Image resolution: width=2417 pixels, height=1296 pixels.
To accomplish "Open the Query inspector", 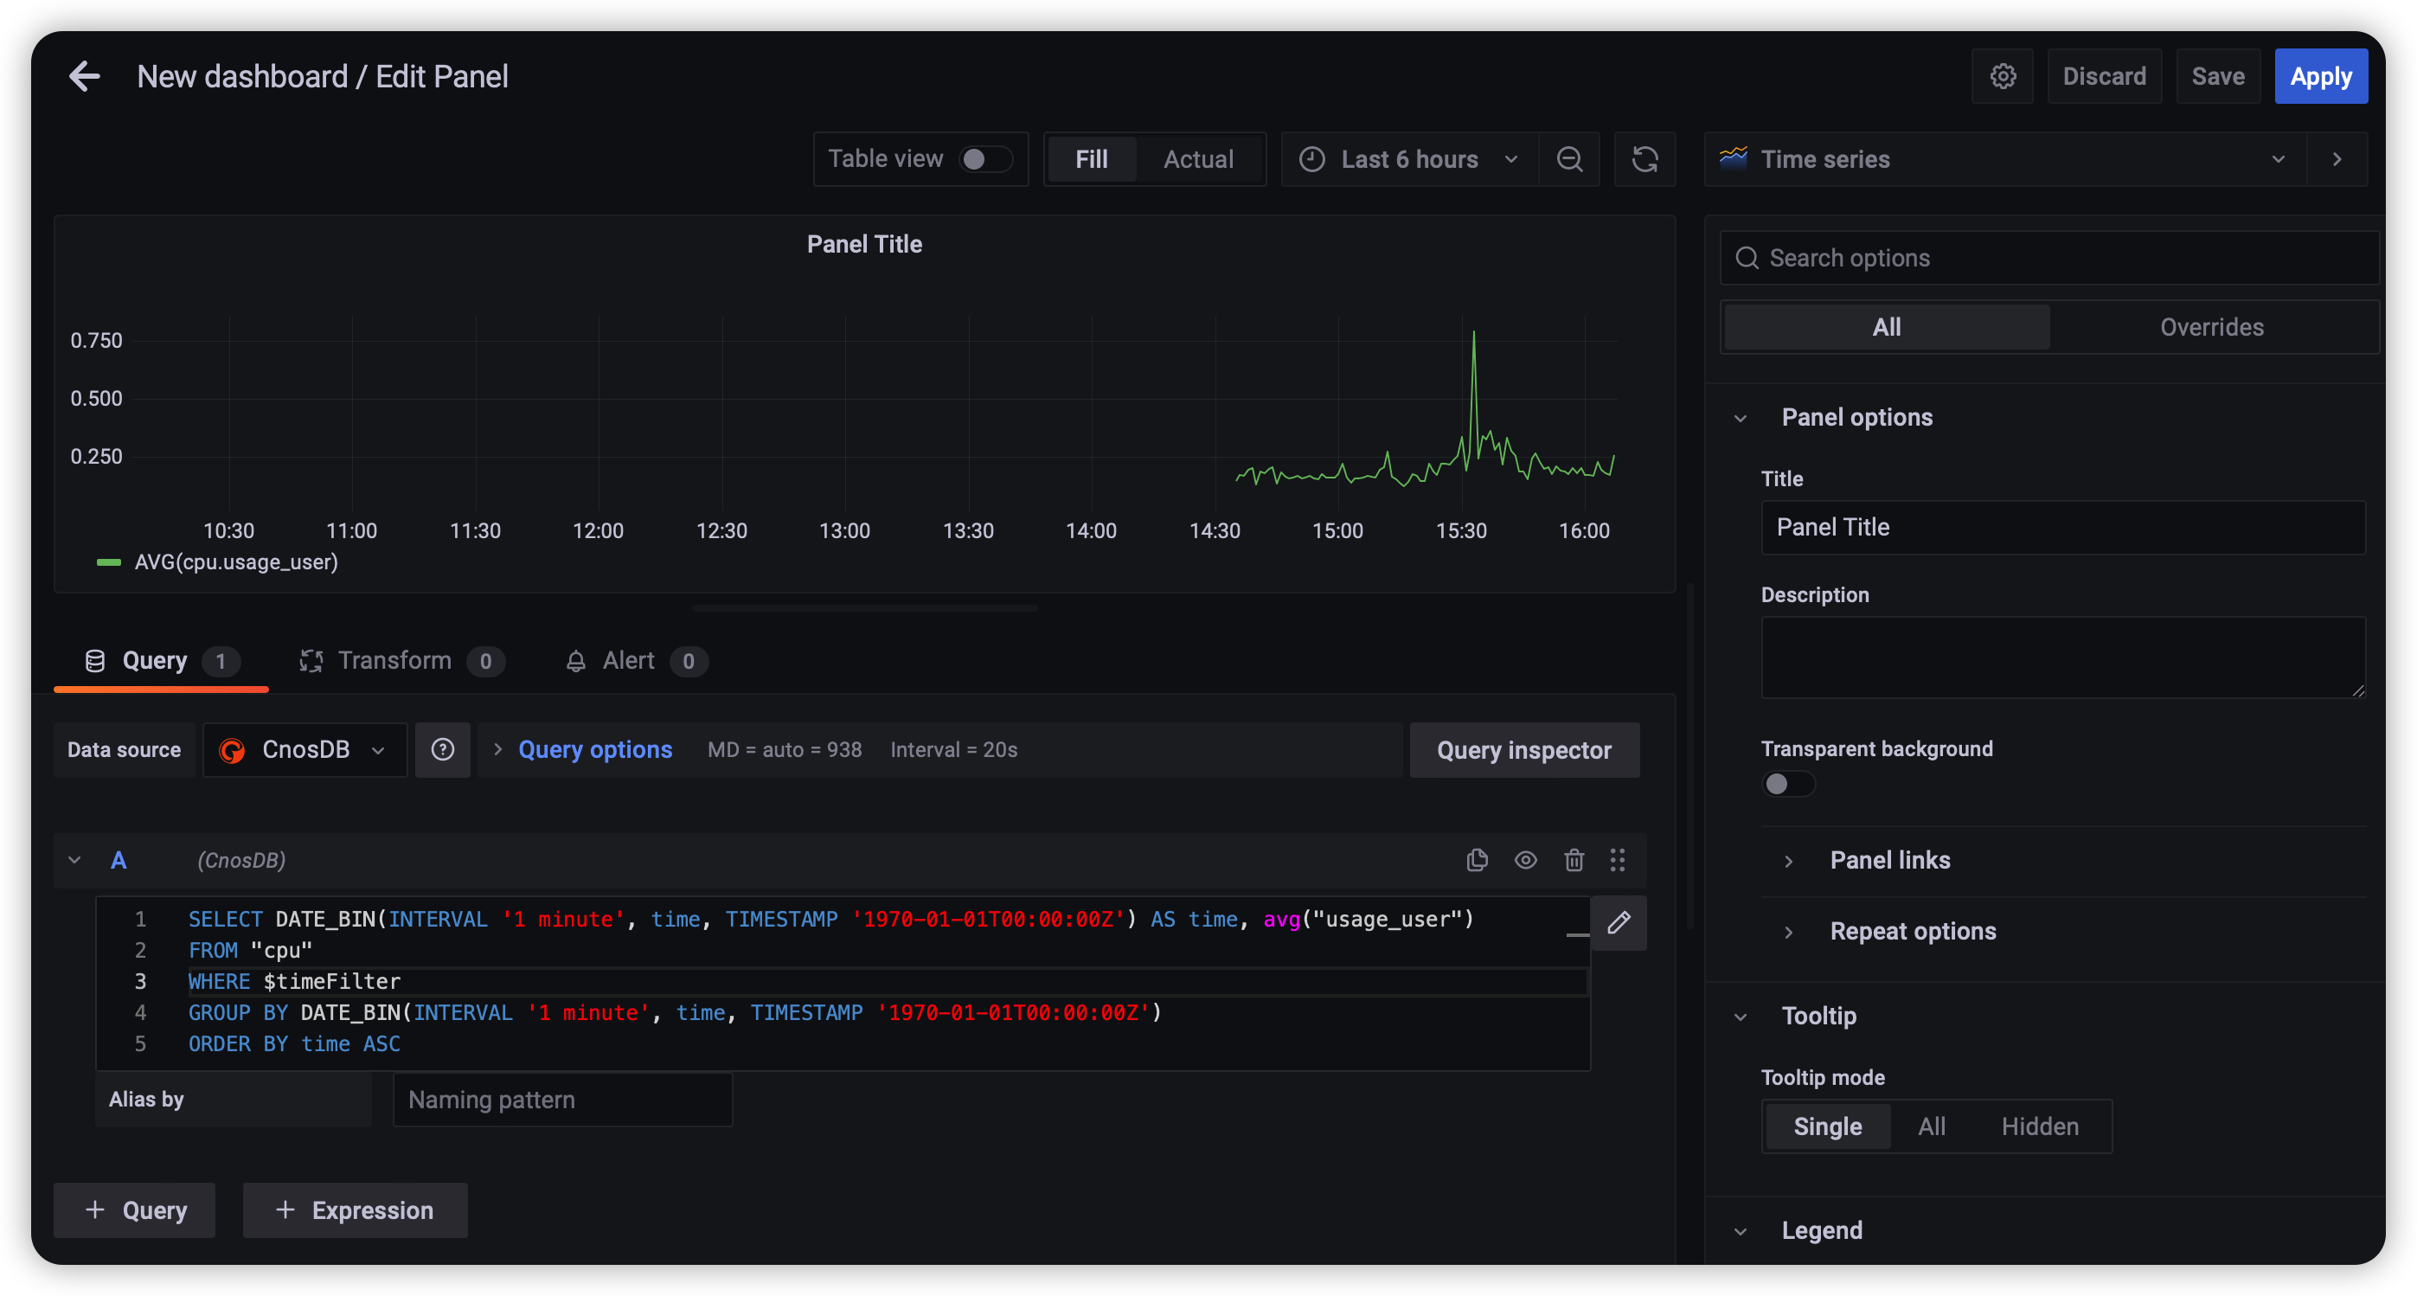I will tap(1523, 750).
